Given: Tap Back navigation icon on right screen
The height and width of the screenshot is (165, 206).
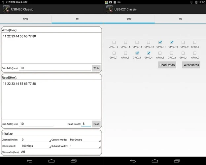Looking at the screenshot, I should point(133,161).
